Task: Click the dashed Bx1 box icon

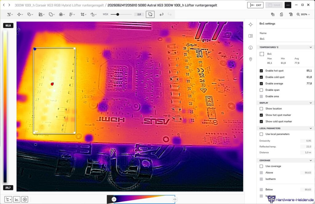Action: tap(262, 54)
